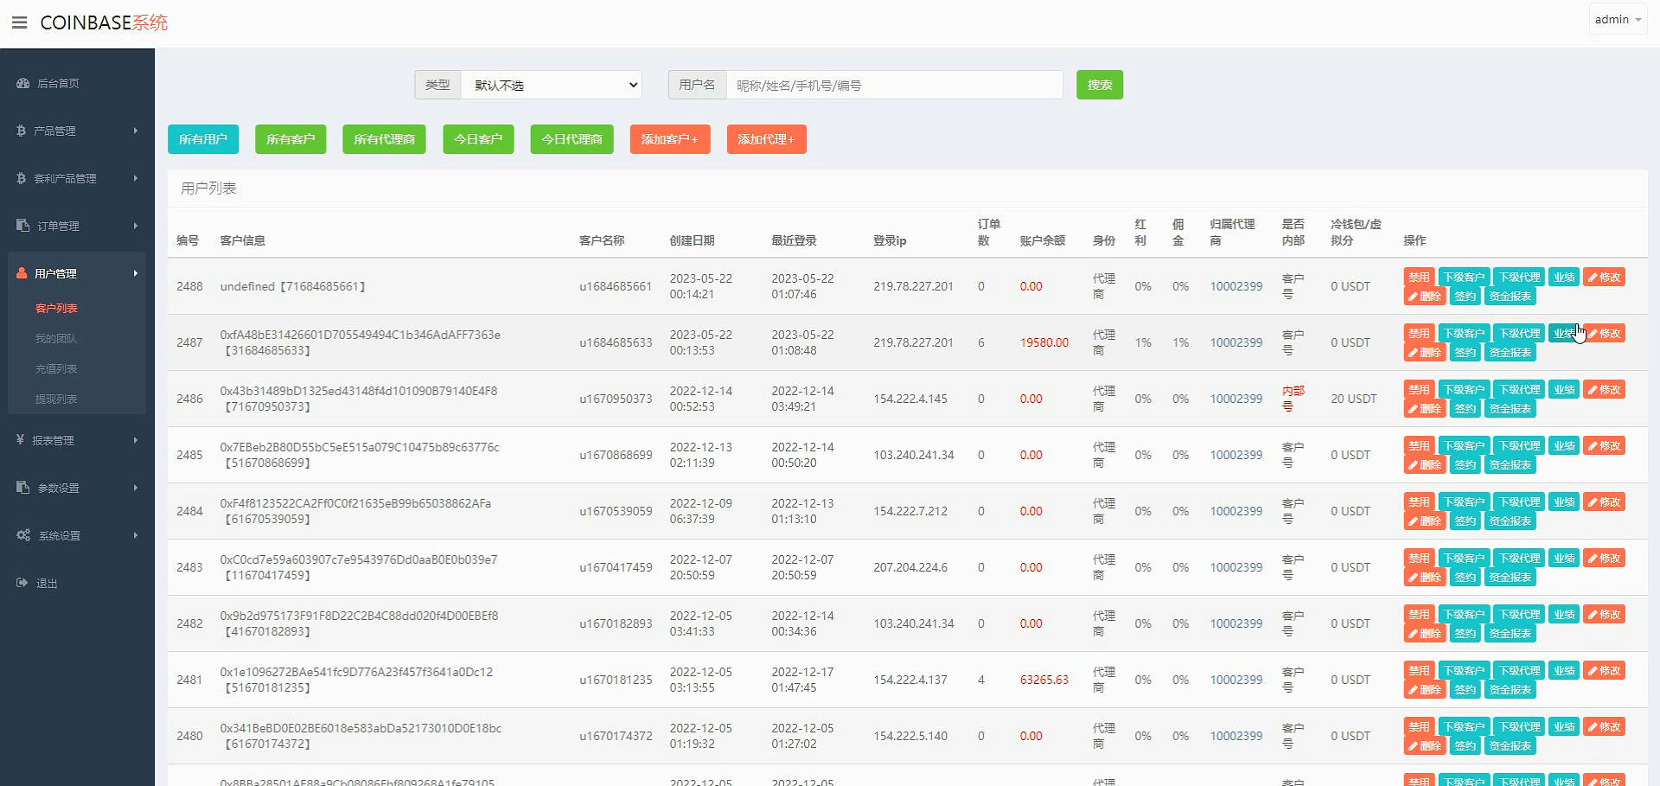Select 我的团队 submenu item
This screenshot has height=786, width=1660.
pyautogui.click(x=56, y=338)
